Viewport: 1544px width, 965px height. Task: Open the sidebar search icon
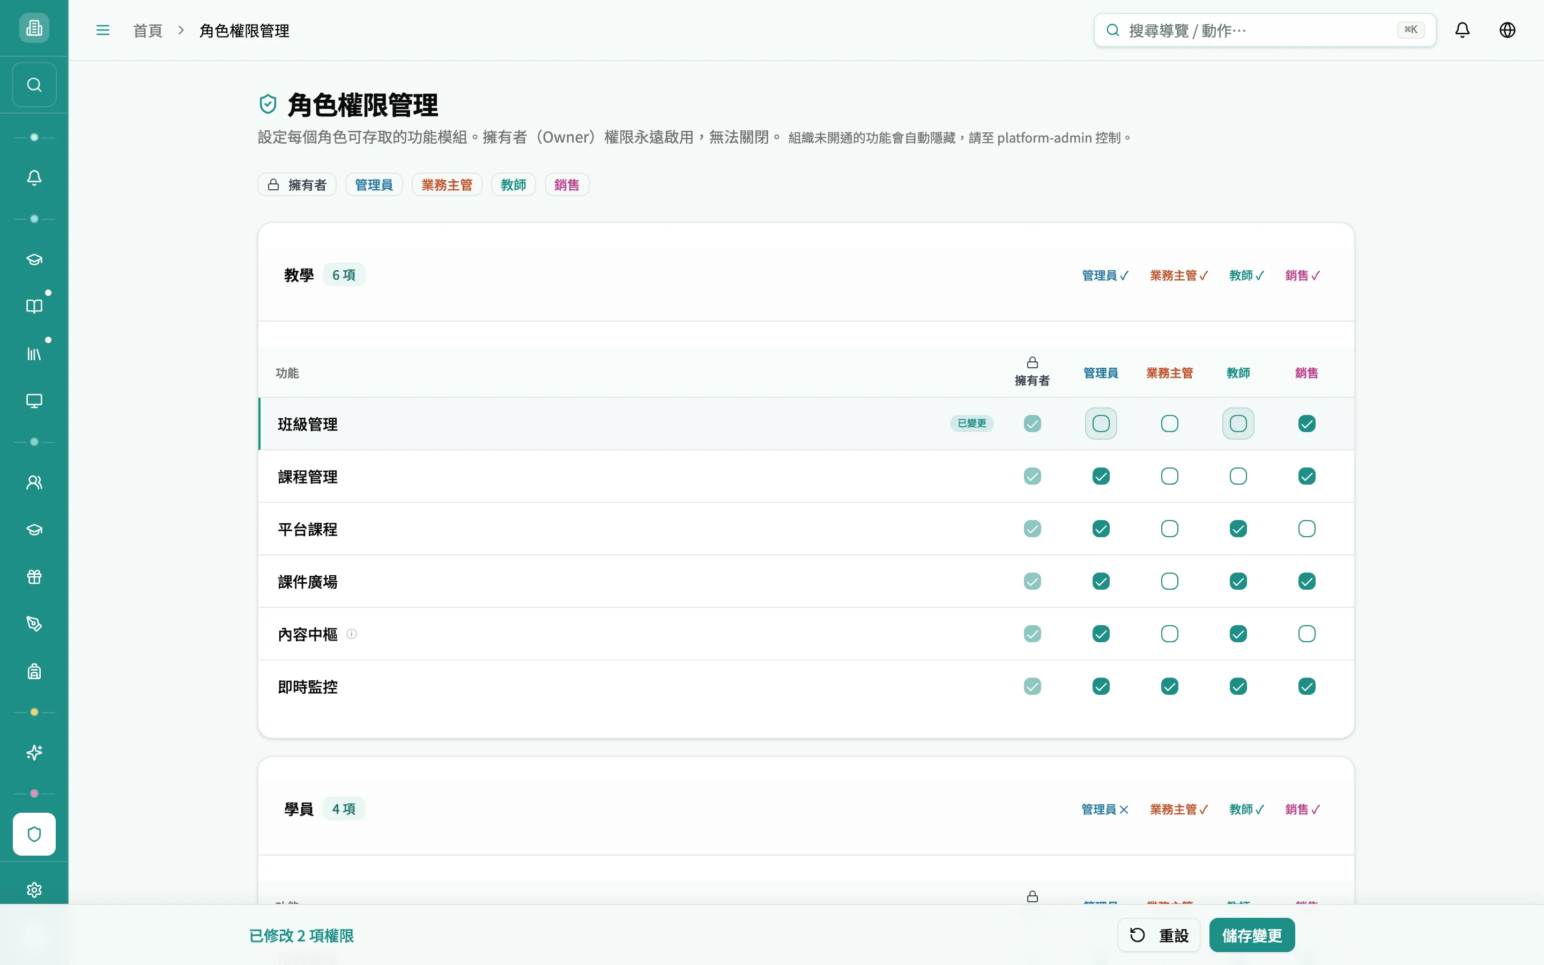34,84
